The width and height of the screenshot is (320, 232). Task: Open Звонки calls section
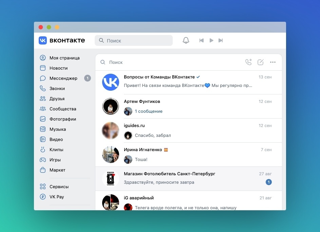coord(57,88)
